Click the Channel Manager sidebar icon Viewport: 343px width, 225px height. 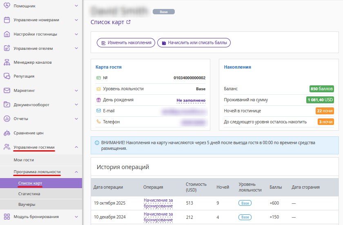click(7, 62)
